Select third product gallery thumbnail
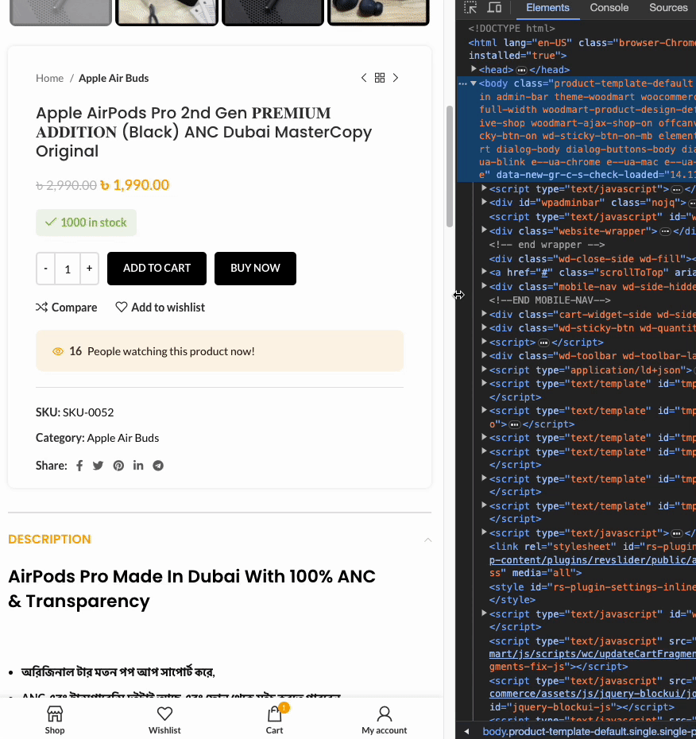The image size is (696, 739). 273,11
